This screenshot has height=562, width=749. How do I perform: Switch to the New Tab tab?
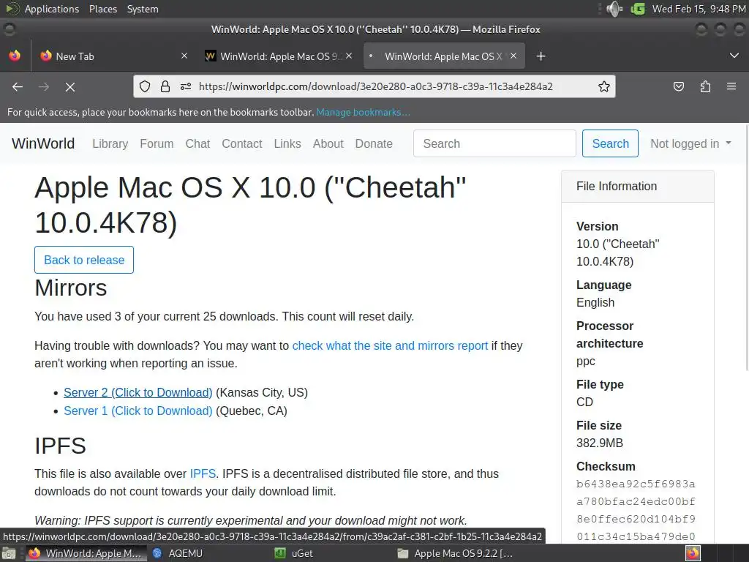(113, 56)
